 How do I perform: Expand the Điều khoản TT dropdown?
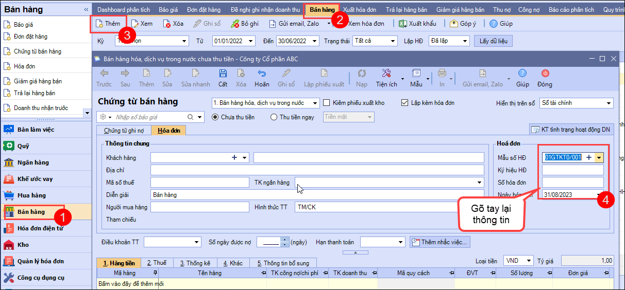196,242
